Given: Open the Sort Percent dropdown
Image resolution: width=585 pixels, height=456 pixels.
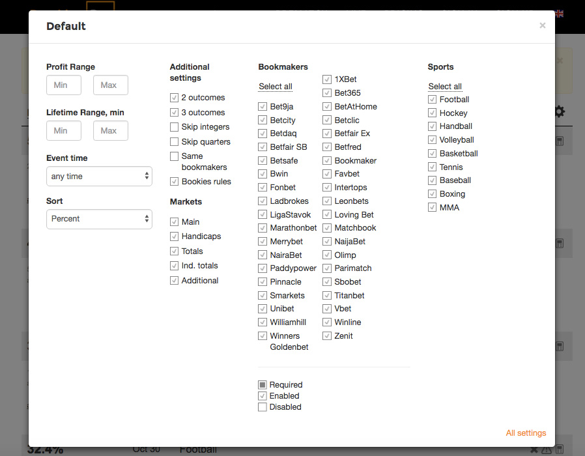Looking at the screenshot, I should point(99,219).
